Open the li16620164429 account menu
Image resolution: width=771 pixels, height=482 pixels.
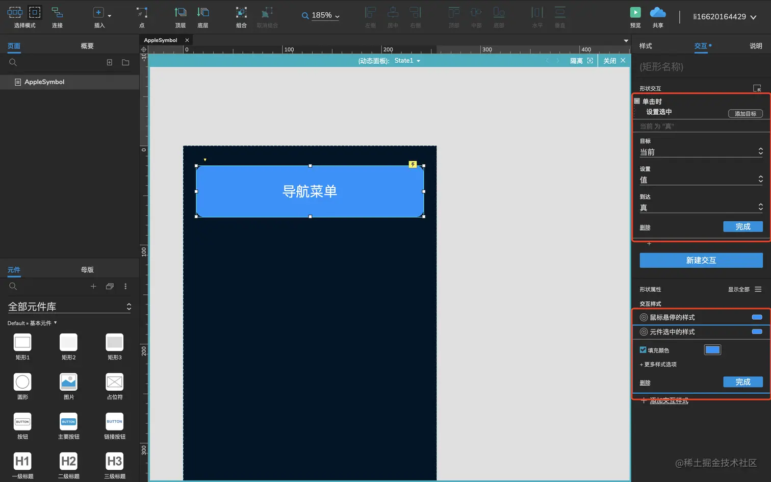pyautogui.click(x=724, y=17)
